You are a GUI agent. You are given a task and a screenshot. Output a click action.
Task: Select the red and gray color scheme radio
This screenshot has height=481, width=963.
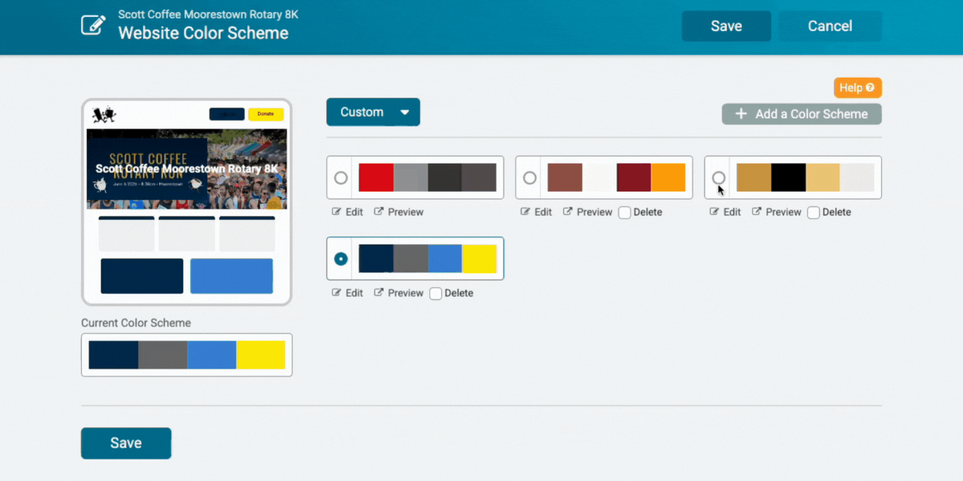pyautogui.click(x=341, y=178)
